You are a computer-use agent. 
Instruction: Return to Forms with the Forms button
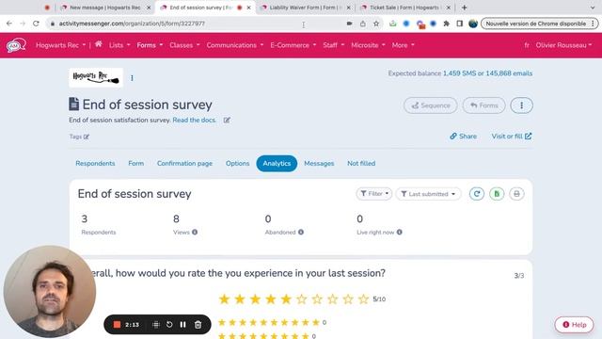pos(483,105)
